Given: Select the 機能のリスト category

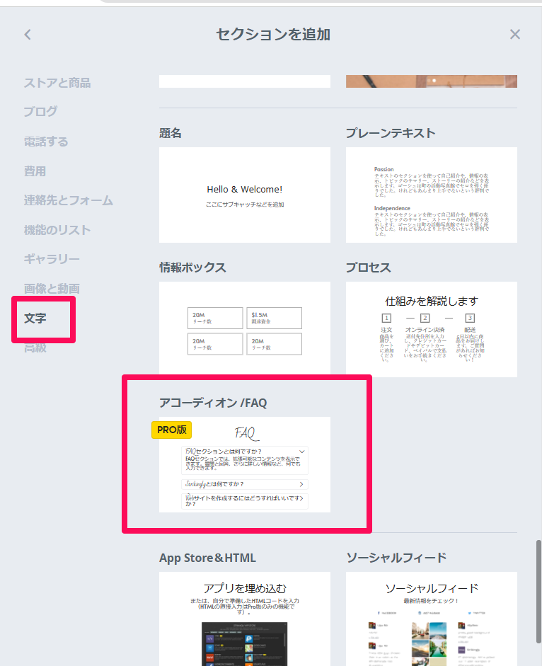Looking at the screenshot, I should (57, 230).
